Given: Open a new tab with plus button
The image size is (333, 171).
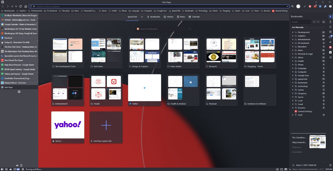Looking at the screenshot, I should (19, 92).
